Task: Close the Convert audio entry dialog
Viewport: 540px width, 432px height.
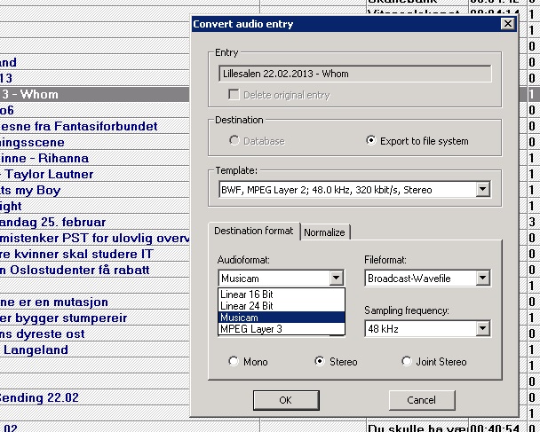Action: (508, 24)
